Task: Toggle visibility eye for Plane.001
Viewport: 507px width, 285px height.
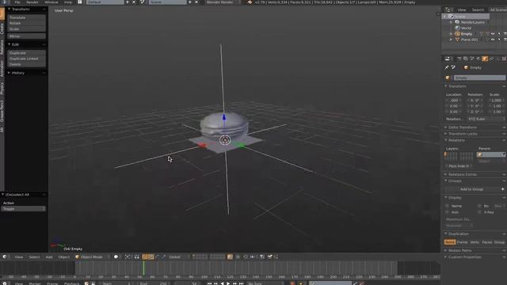Action: [493, 40]
